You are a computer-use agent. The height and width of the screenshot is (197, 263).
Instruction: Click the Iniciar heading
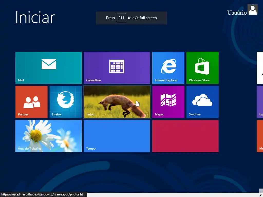pyautogui.click(x=35, y=17)
